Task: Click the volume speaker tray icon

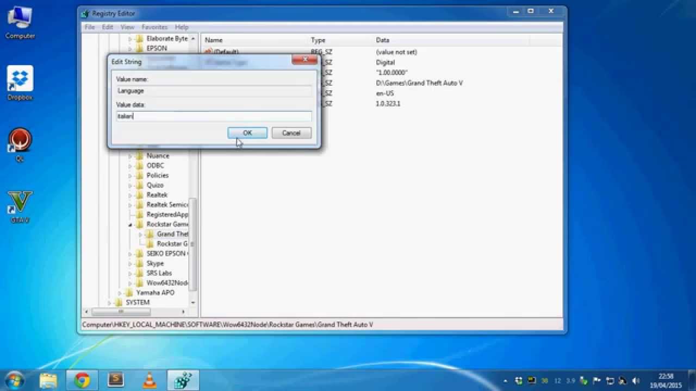Action: point(636,381)
